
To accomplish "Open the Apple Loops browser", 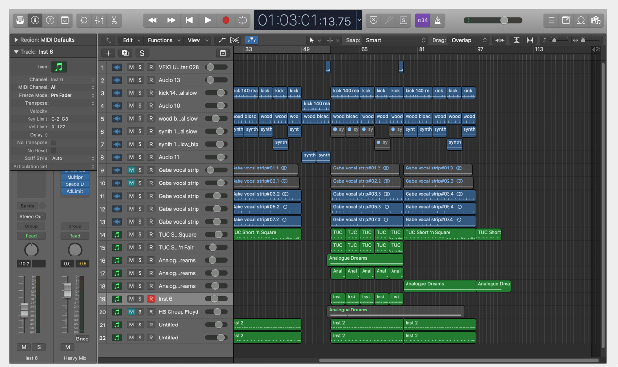I will (x=581, y=20).
